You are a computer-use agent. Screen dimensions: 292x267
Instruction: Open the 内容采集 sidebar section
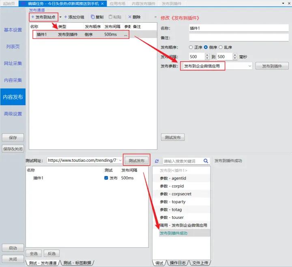pos(13,80)
